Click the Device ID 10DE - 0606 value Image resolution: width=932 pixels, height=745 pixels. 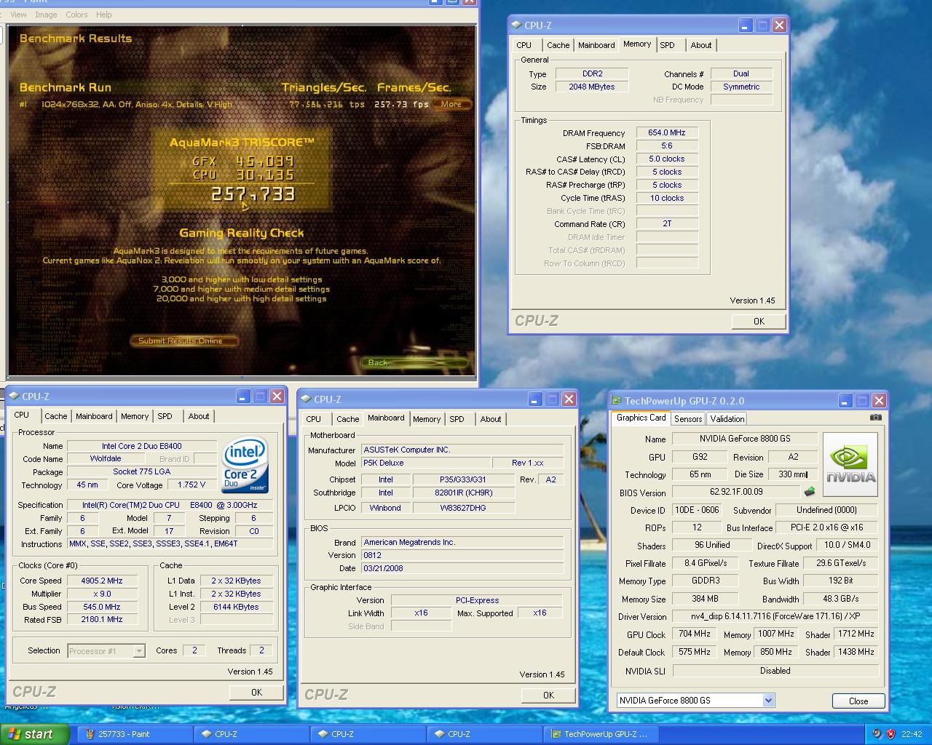point(696,510)
